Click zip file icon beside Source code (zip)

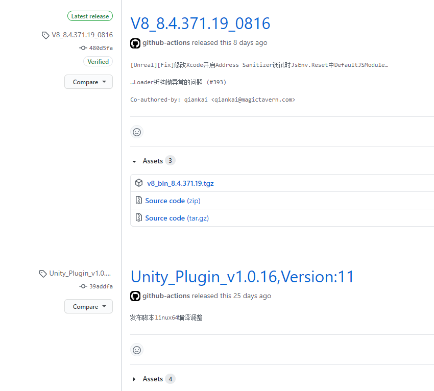[139, 200]
